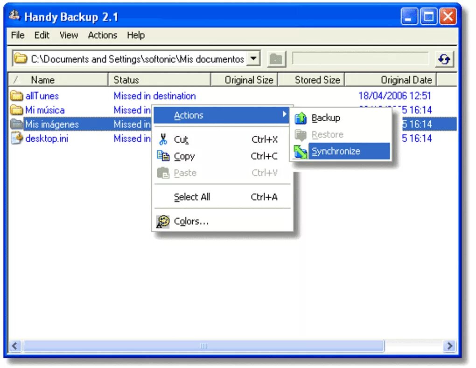Click the Mis imágenes folder icon

(x=16, y=124)
